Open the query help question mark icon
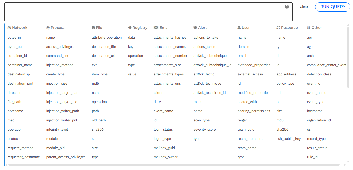 pos(287,7)
